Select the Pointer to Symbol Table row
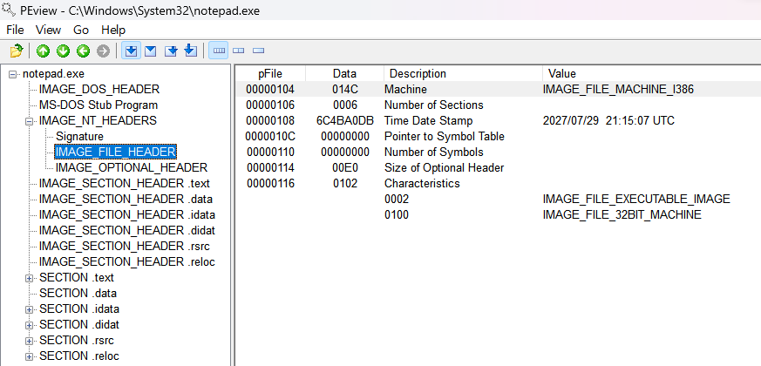 [498, 137]
